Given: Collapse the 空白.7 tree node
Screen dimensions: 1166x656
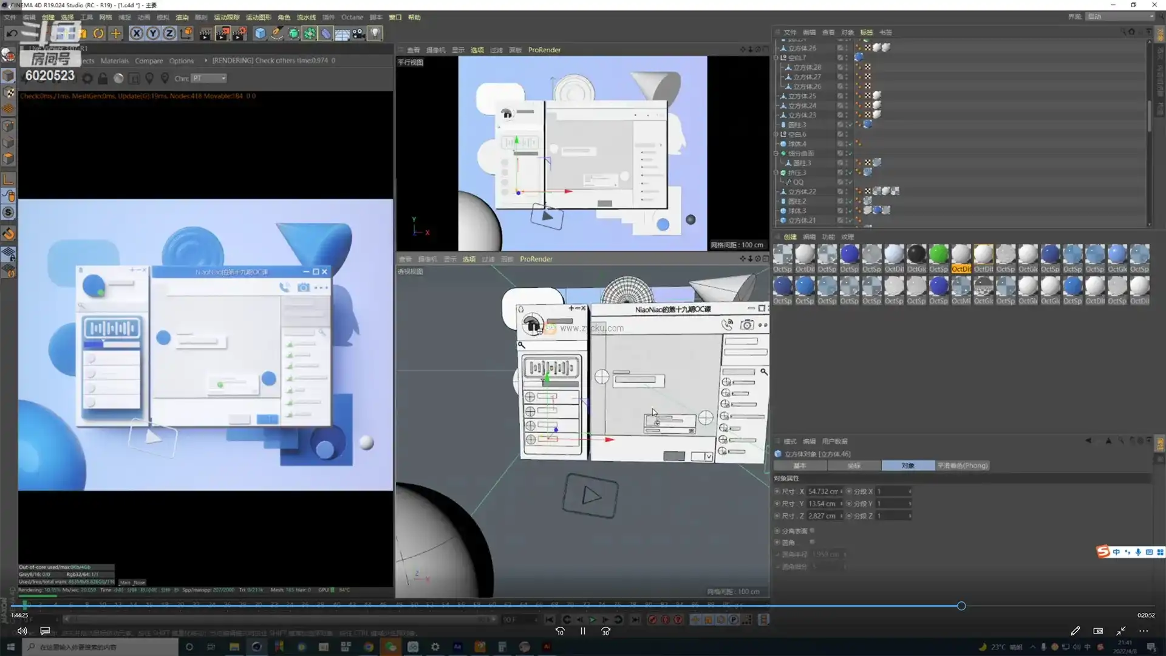Looking at the screenshot, I should pos(776,58).
